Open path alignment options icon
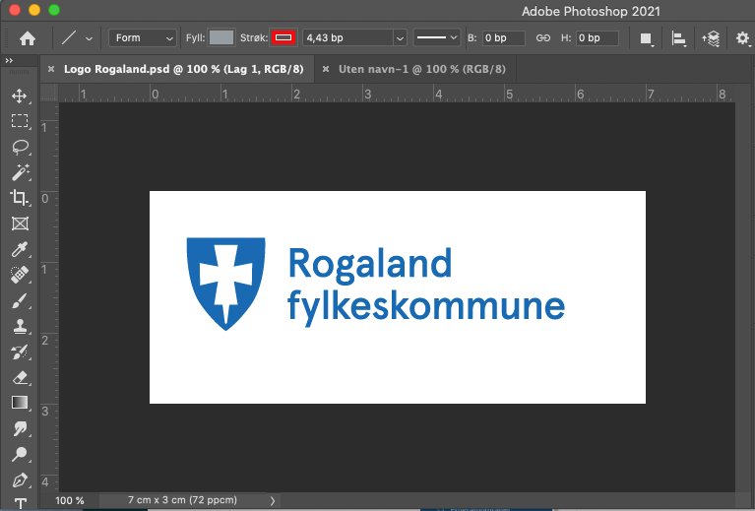The height and width of the screenshot is (511, 755). point(678,38)
